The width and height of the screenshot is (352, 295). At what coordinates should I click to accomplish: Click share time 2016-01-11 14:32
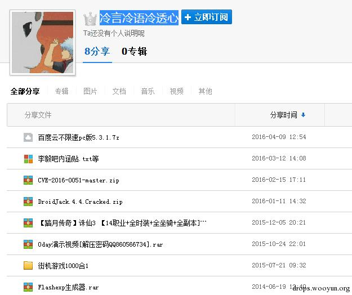(x=279, y=201)
